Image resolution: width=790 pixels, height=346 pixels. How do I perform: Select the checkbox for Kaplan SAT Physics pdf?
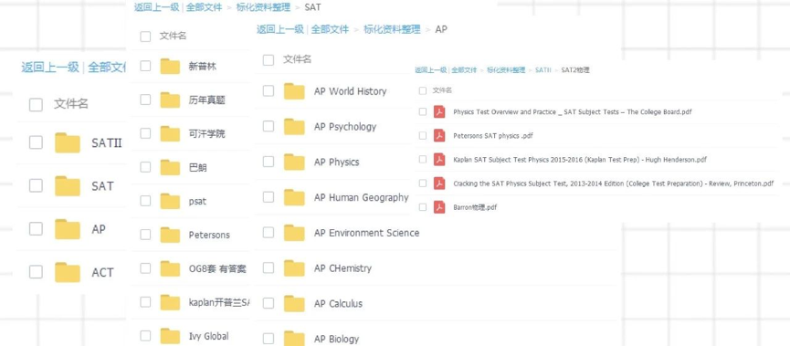423,159
